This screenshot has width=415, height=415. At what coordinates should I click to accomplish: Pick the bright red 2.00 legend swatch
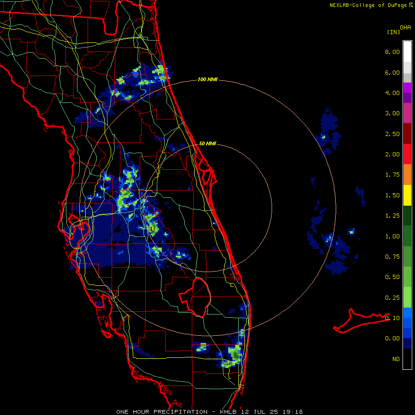coord(407,154)
